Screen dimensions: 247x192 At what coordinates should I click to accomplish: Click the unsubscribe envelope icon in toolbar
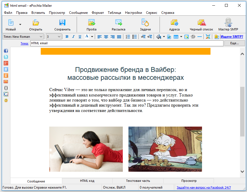tap(208, 37)
